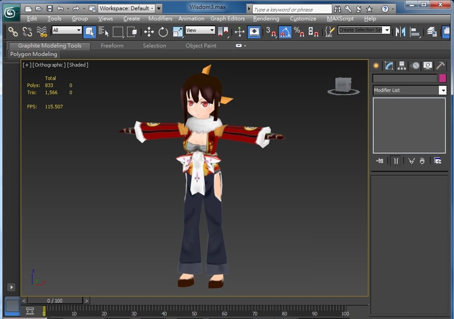Switch to the Freeform ribbon tab

tap(112, 46)
